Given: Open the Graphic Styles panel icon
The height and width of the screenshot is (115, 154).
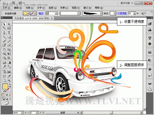Looking at the screenshot, I should pyautogui.click(x=150, y=75).
